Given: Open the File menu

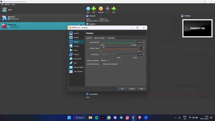Looking at the screenshot, I should [x=2, y=4].
